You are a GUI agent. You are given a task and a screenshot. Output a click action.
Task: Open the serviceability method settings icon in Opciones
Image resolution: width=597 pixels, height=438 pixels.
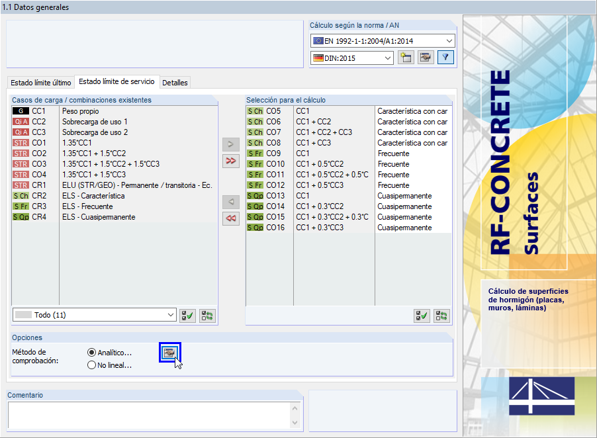coord(170,353)
